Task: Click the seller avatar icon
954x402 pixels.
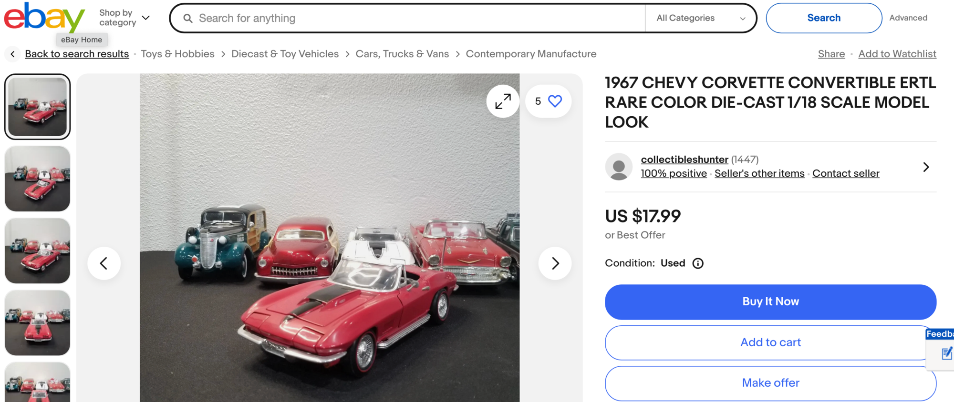Action: (619, 167)
